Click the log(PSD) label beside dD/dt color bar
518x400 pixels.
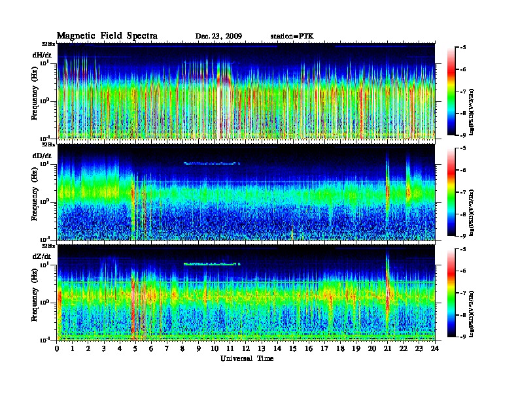click(x=472, y=213)
